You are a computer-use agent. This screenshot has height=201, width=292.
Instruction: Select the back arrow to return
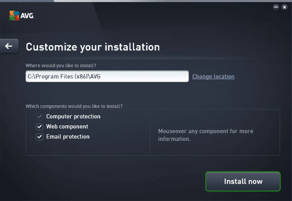8,46
